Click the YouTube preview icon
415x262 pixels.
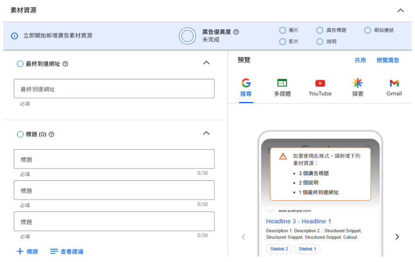320,83
